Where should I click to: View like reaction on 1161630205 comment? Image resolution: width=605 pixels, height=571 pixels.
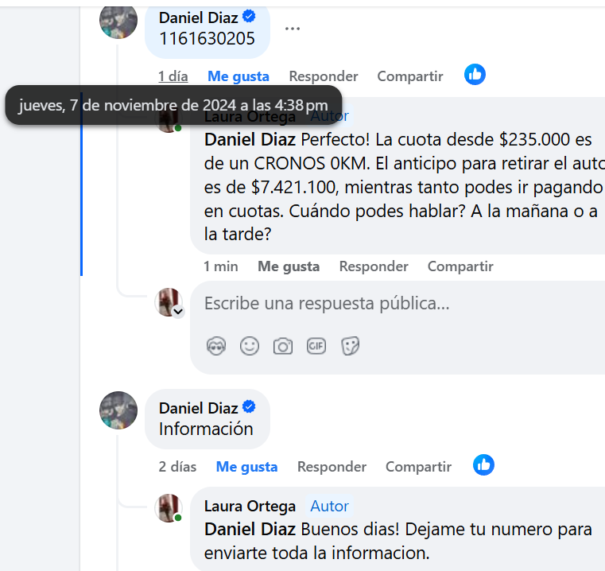[x=475, y=75]
